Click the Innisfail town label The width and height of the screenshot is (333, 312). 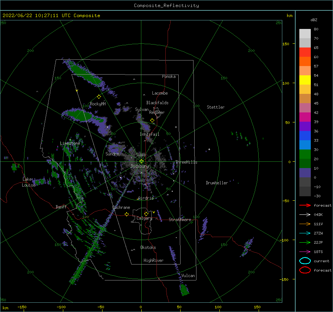pos(149,134)
